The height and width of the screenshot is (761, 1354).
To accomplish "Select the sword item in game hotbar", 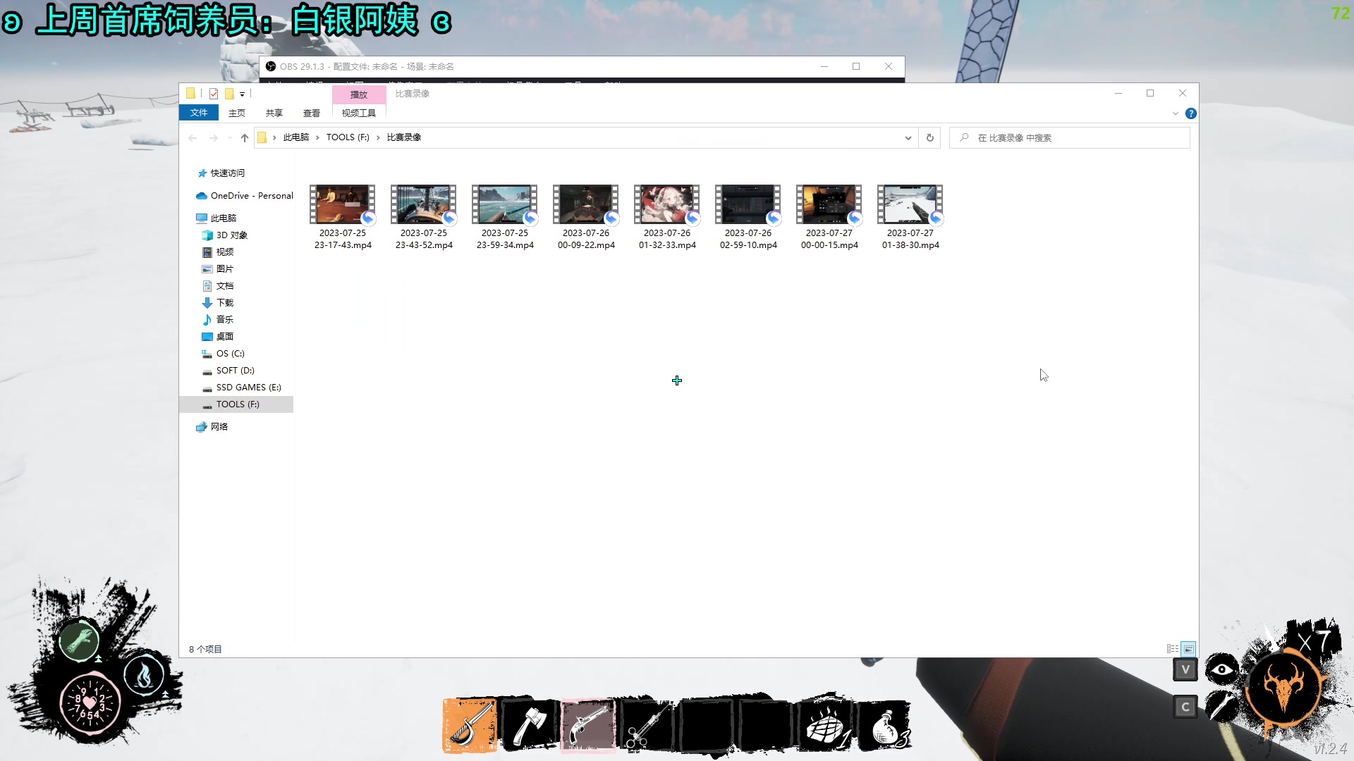I will [x=470, y=725].
